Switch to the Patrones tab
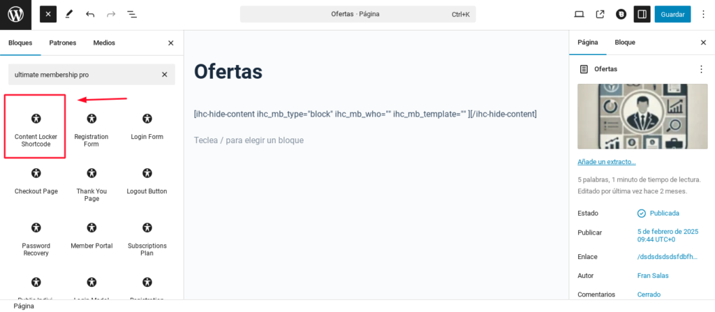The height and width of the screenshot is (312, 715). click(x=62, y=43)
